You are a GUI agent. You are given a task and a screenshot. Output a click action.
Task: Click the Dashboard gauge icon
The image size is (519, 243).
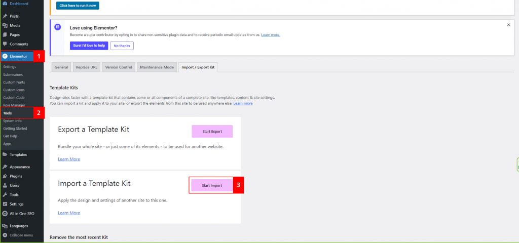[5, 4]
